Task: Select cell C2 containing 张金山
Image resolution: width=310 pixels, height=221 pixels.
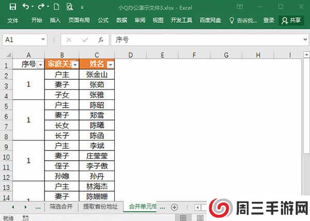Action: pos(97,75)
